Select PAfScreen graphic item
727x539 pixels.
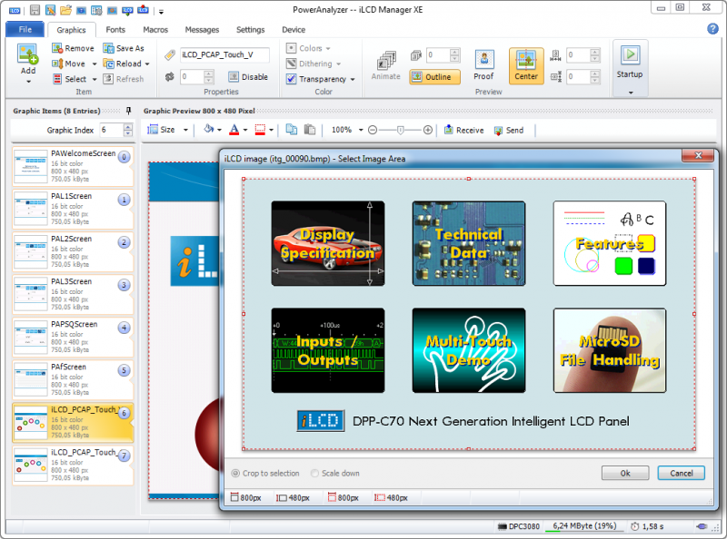[x=73, y=379]
